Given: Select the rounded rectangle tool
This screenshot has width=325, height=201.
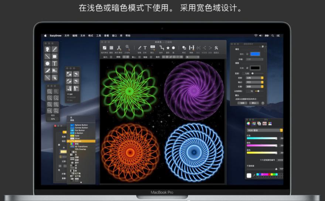Looking at the screenshot, I should tap(55, 56).
